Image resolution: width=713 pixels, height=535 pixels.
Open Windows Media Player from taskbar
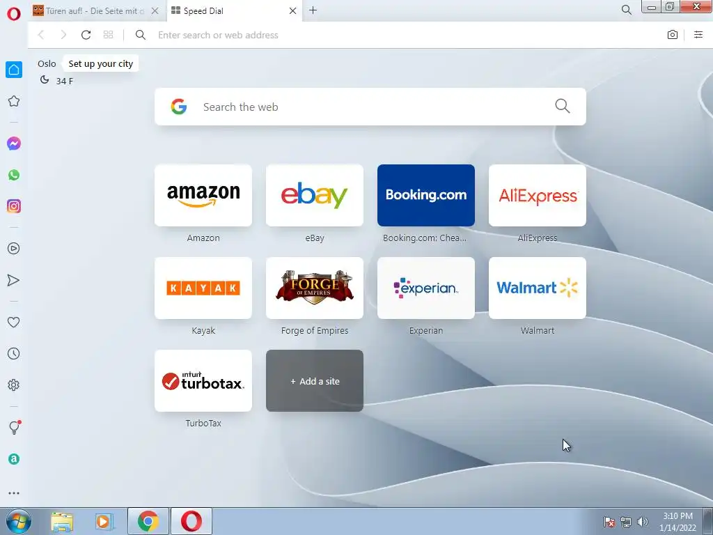[x=104, y=521]
